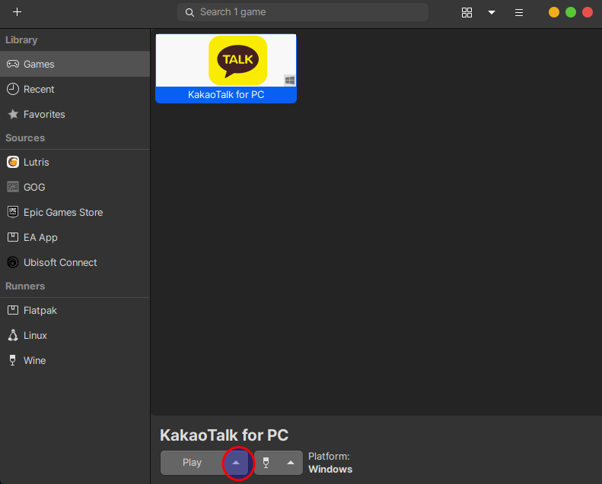Click the plus icon to add game
Image resolution: width=602 pixels, height=484 pixels.
(17, 12)
